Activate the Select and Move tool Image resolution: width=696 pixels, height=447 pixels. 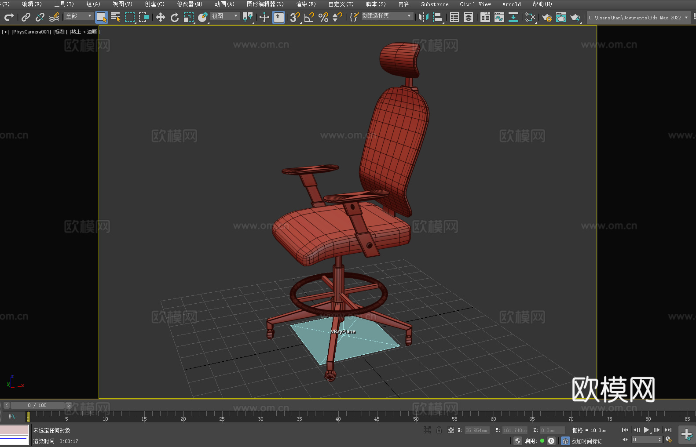click(x=161, y=17)
